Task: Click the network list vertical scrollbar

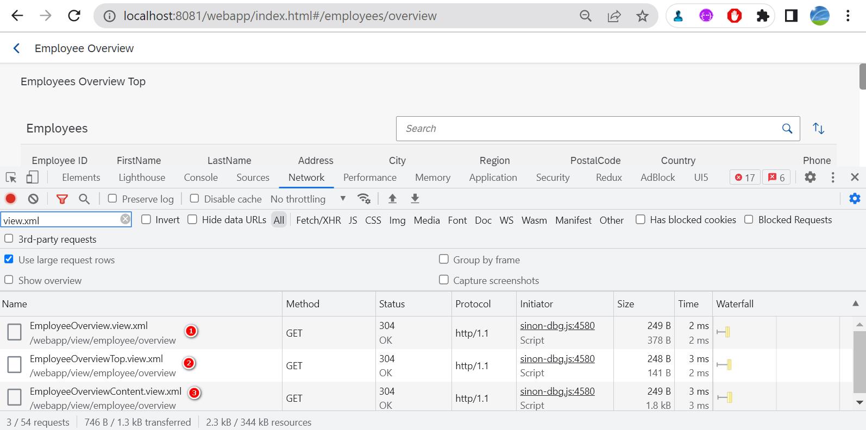Action: pos(859,362)
